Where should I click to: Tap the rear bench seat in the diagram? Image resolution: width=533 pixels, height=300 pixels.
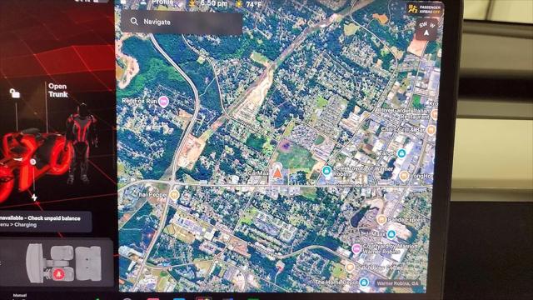88,263
